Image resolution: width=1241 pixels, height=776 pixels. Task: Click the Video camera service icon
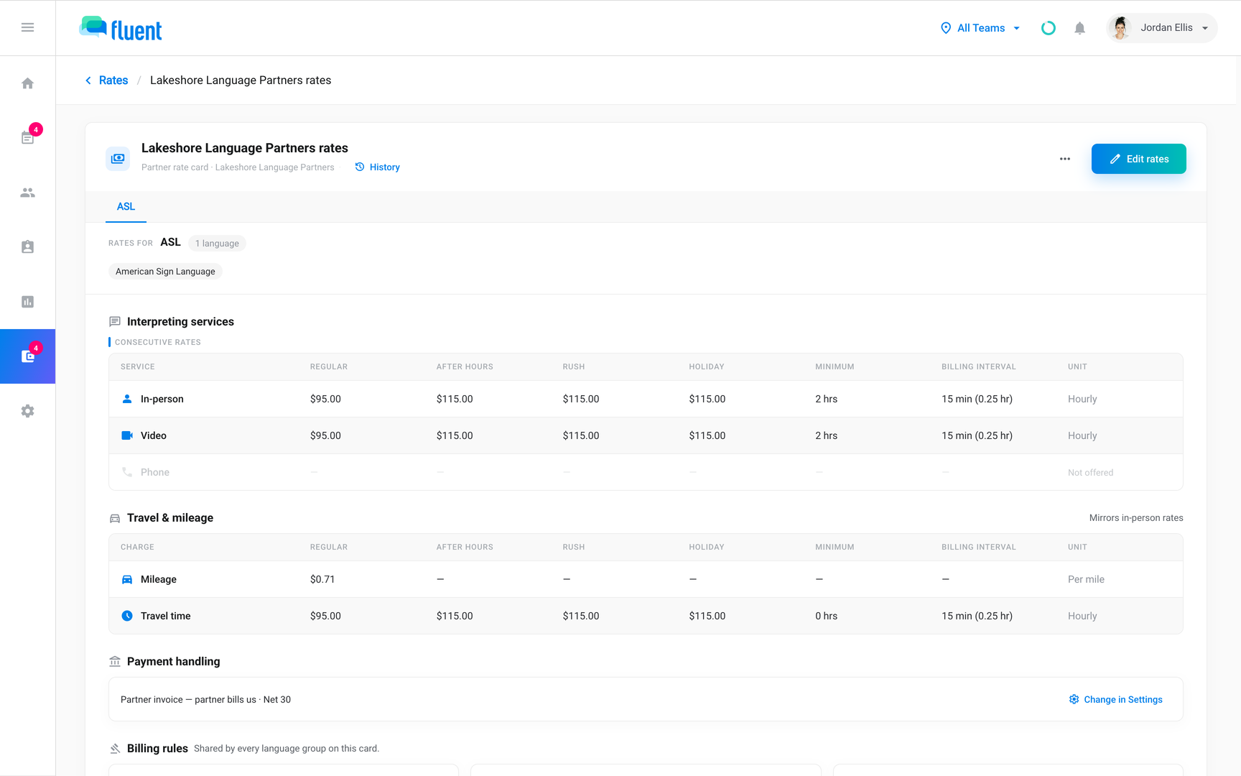[127, 435]
